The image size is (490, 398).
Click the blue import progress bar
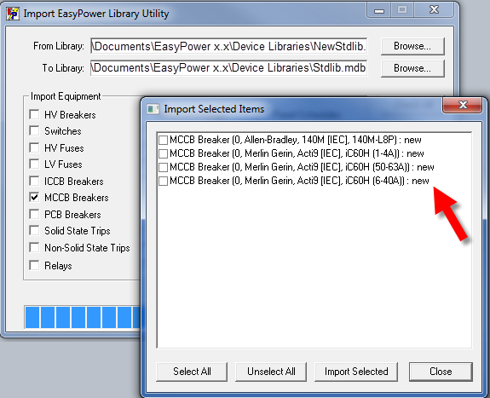click(82, 317)
